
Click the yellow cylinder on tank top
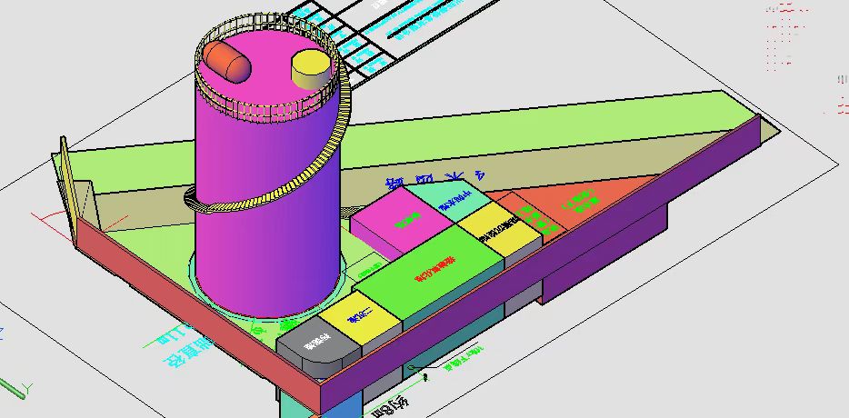[x=310, y=66]
